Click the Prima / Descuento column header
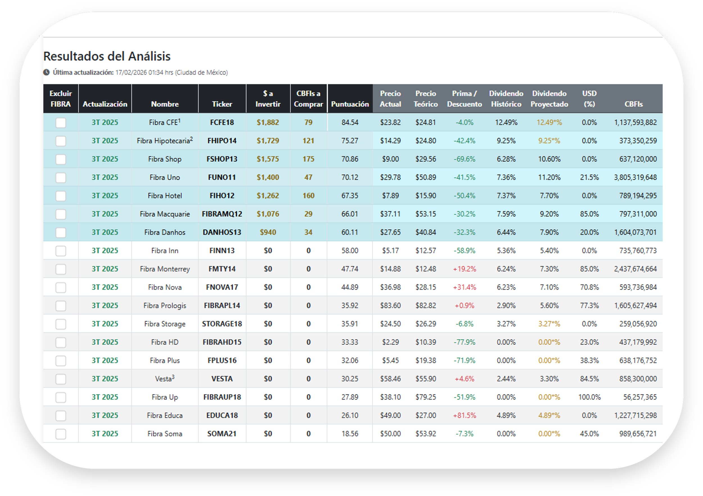 coord(464,99)
